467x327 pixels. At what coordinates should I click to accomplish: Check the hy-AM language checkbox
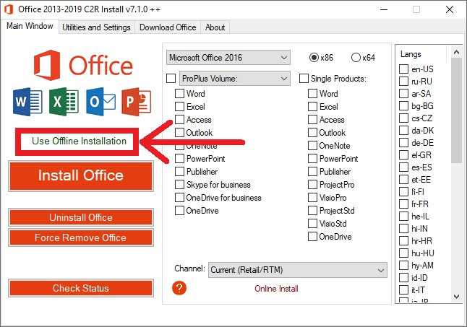(x=403, y=265)
